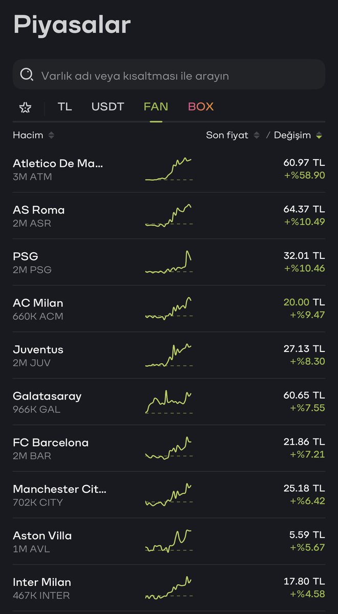Open the AS Roma market row
Image resolution: width=338 pixels, height=614 pixels.
169,216
